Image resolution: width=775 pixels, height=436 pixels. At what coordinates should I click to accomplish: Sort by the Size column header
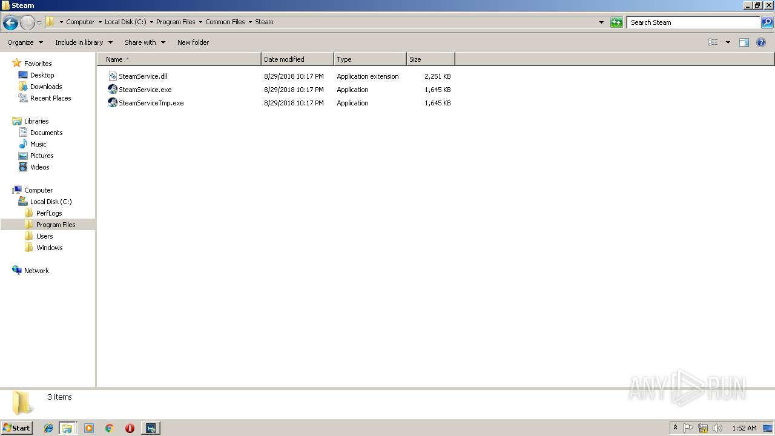coord(430,59)
